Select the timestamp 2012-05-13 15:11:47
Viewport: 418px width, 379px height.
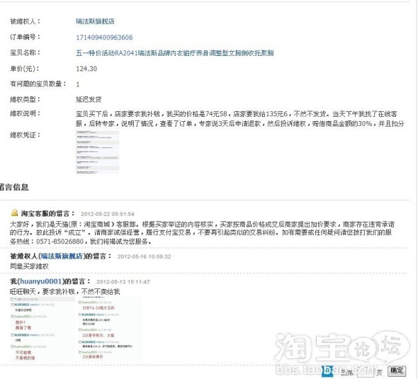tap(123, 282)
